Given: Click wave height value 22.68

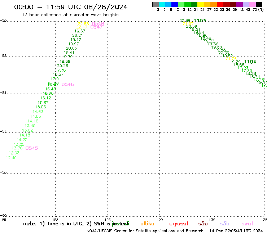Looking at the screenshot, I should coord(83,24).
